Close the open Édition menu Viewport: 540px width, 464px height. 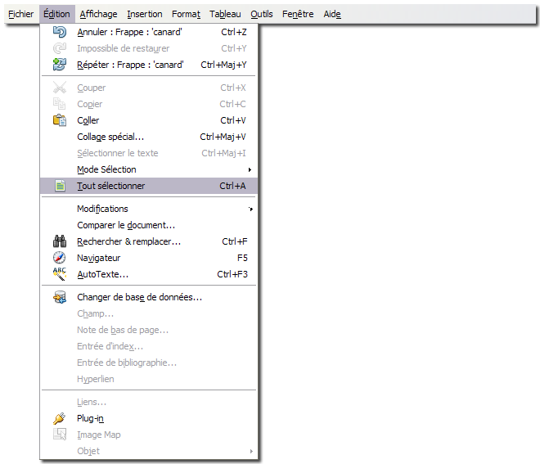point(56,14)
